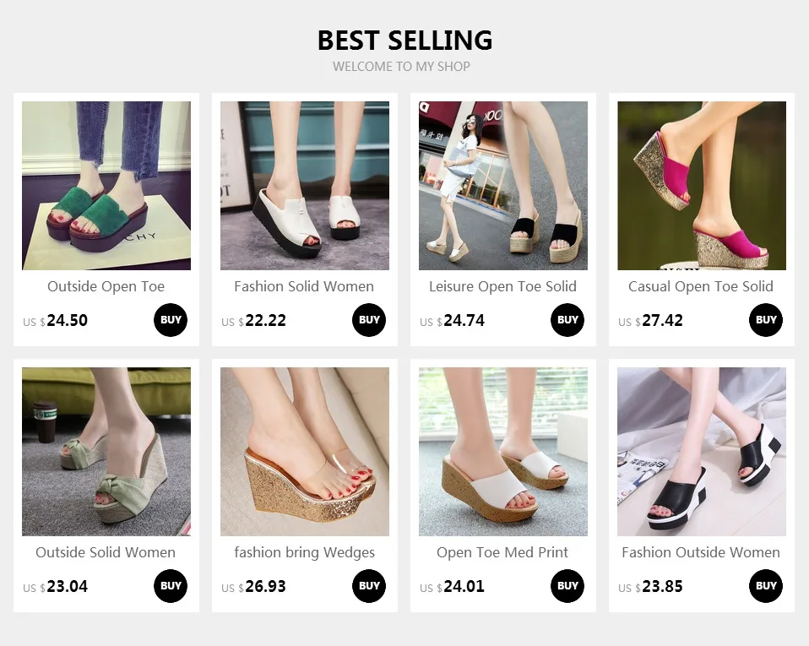View the green bow wedge slipper photo
809x646 pixels.
[x=106, y=452]
